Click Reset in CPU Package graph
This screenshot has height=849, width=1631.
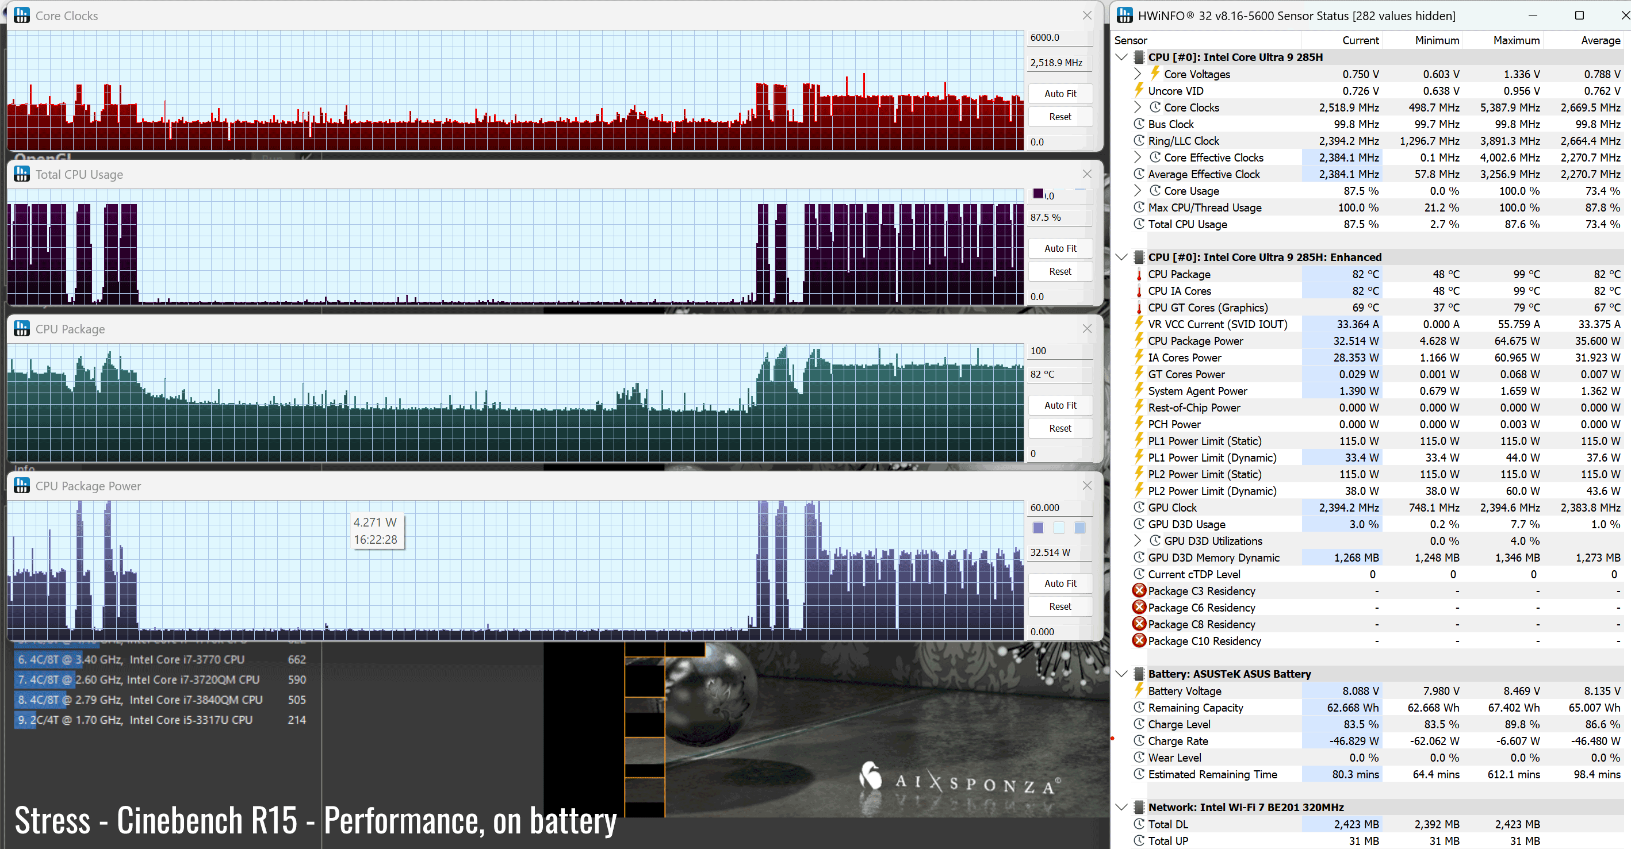click(1060, 428)
